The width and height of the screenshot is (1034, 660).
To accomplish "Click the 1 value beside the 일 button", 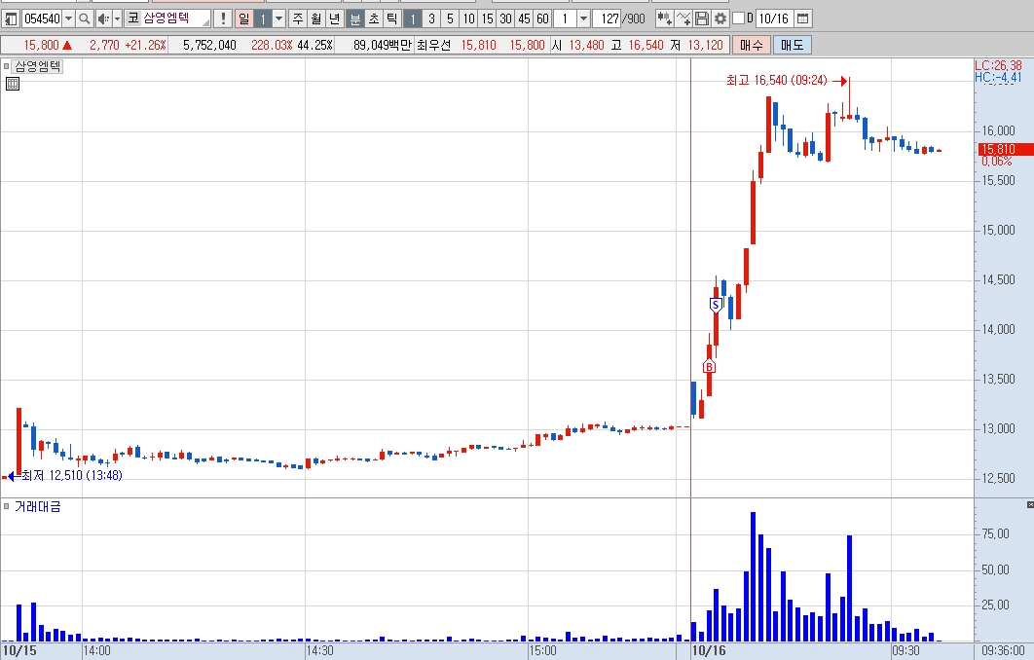I will coord(263,18).
